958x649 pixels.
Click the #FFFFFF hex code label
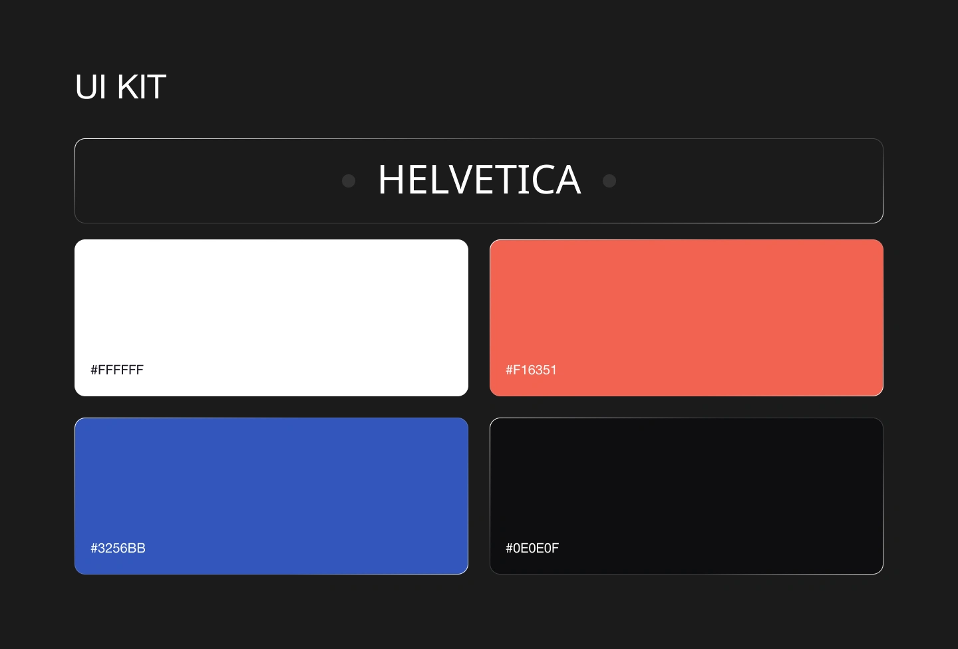pos(117,370)
